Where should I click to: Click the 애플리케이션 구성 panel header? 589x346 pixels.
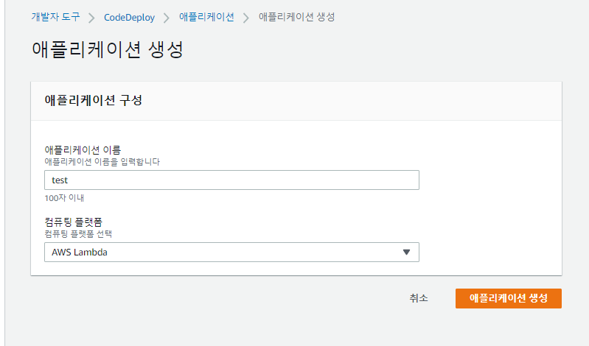point(94,101)
